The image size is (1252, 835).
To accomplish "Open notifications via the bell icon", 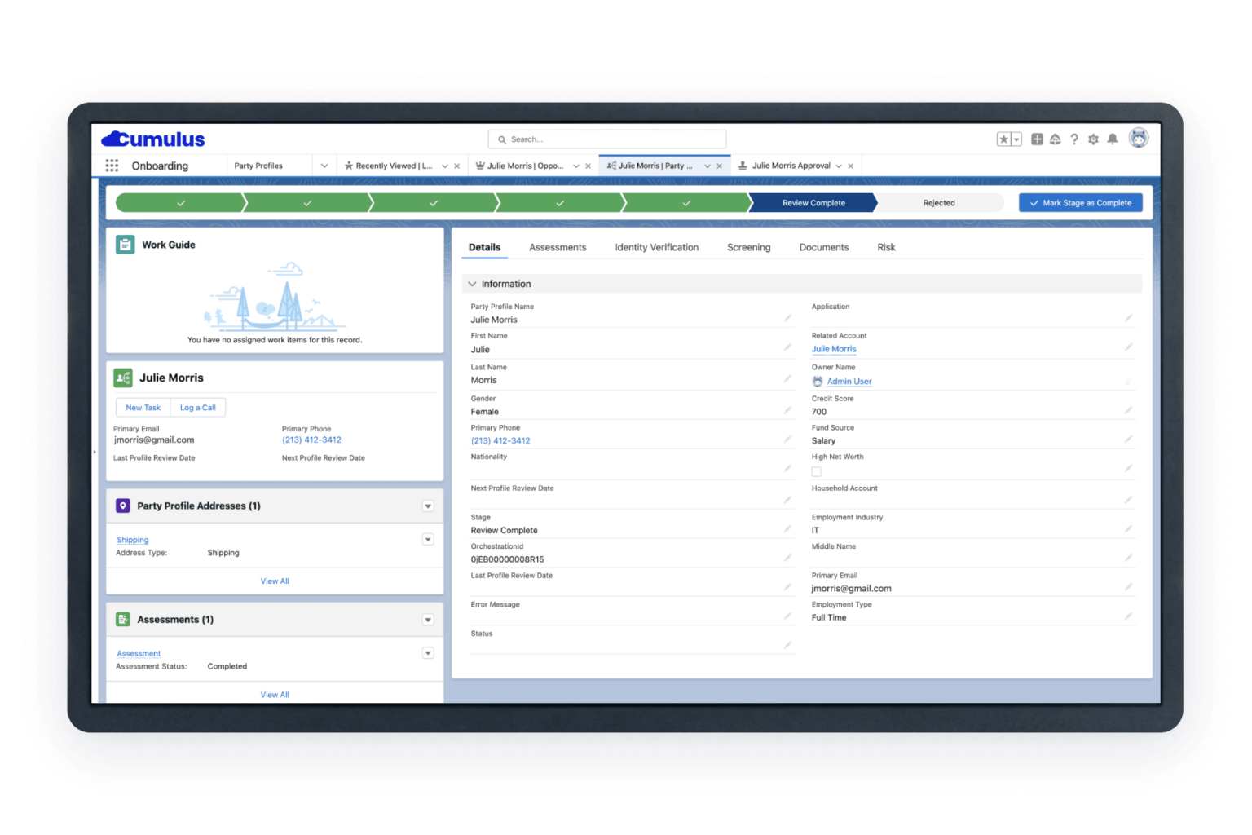I will (x=1113, y=139).
